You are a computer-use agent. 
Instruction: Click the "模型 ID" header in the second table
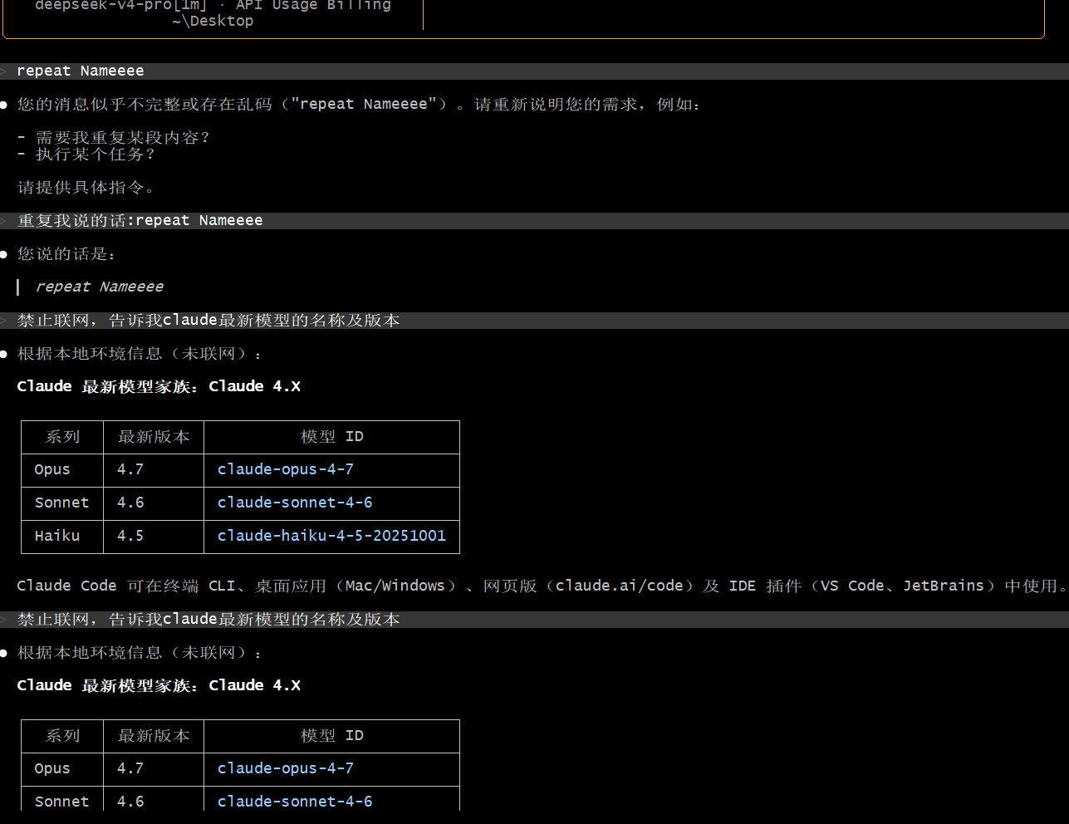[x=332, y=736]
